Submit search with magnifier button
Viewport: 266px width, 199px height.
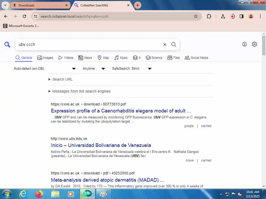click(174, 45)
